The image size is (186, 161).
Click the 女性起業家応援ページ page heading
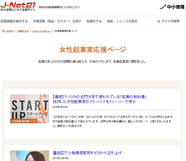coord(93,50)
